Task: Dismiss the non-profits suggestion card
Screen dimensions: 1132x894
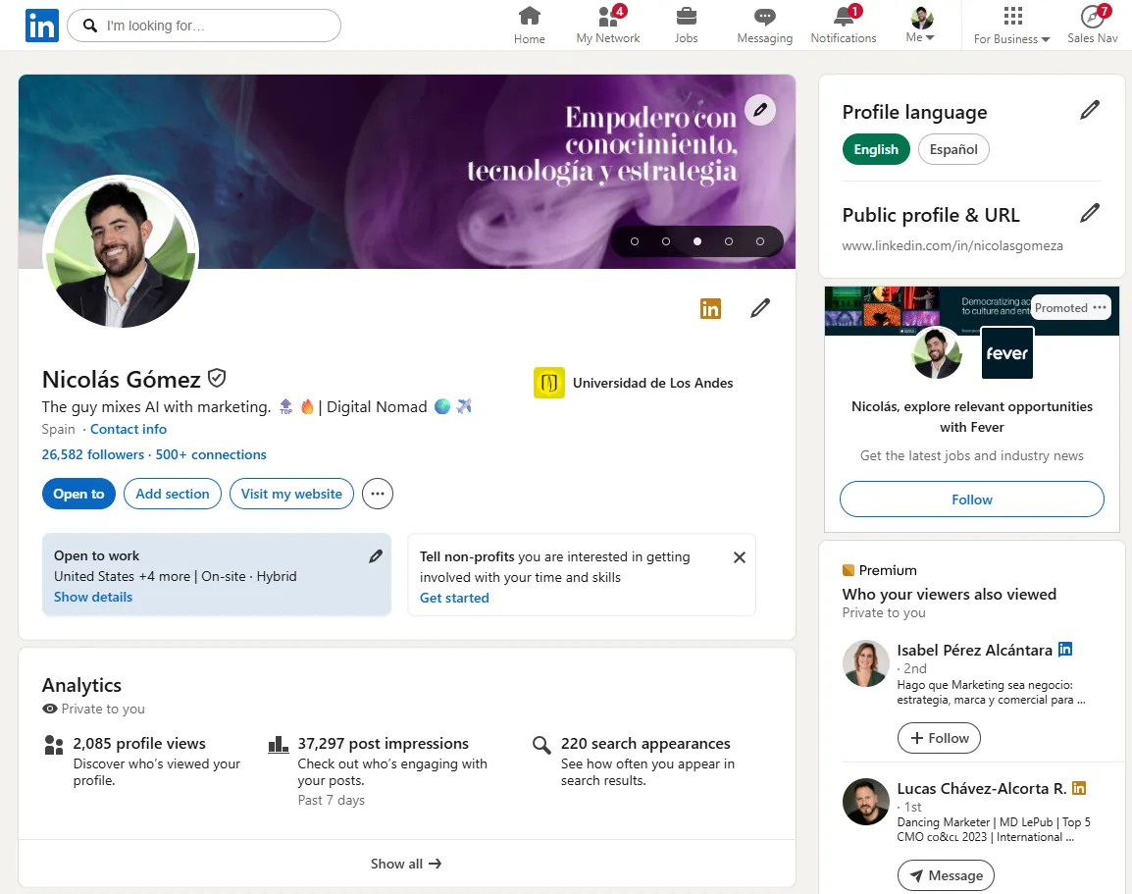Action: coord(740,557)
